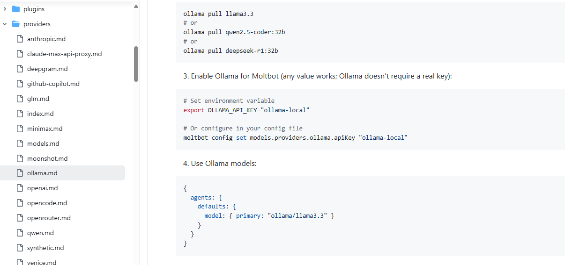This screenshot has width=565, height=265.
Task: Click the OLLAMA_API_KEY export code line
Action: coord(246,110)
